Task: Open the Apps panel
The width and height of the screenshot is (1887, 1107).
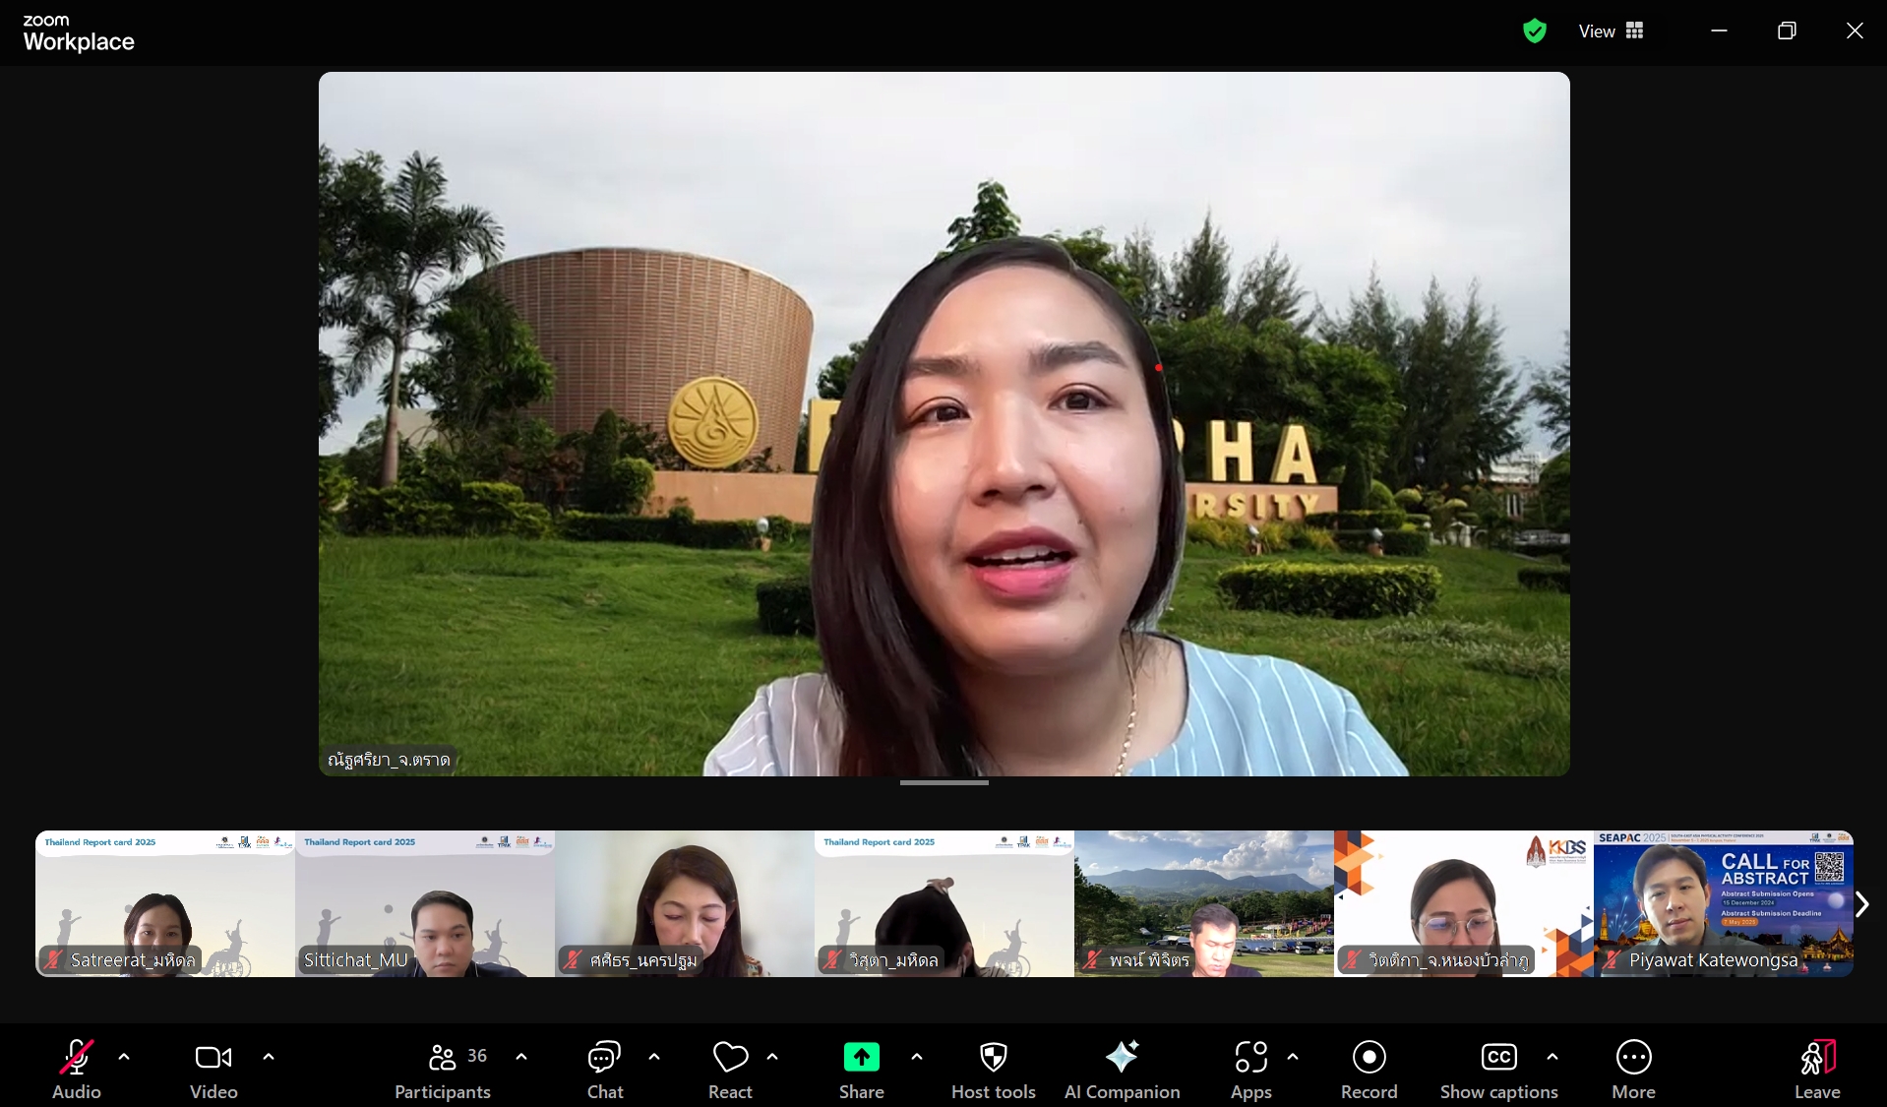Action: click(1250, 1069)
